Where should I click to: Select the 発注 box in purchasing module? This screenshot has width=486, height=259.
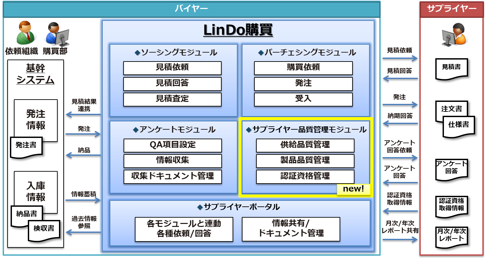[x=303, y=84]
